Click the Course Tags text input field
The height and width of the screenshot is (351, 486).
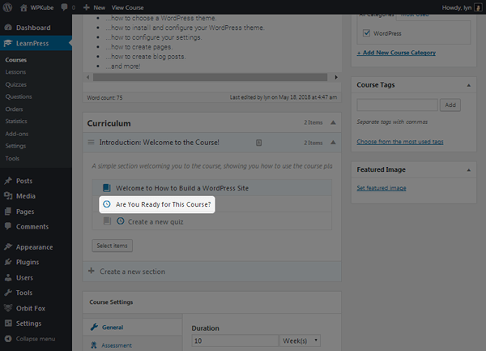397,105
